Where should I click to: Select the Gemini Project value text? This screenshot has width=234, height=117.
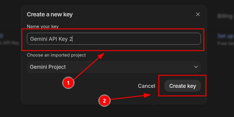click(48, 67)
